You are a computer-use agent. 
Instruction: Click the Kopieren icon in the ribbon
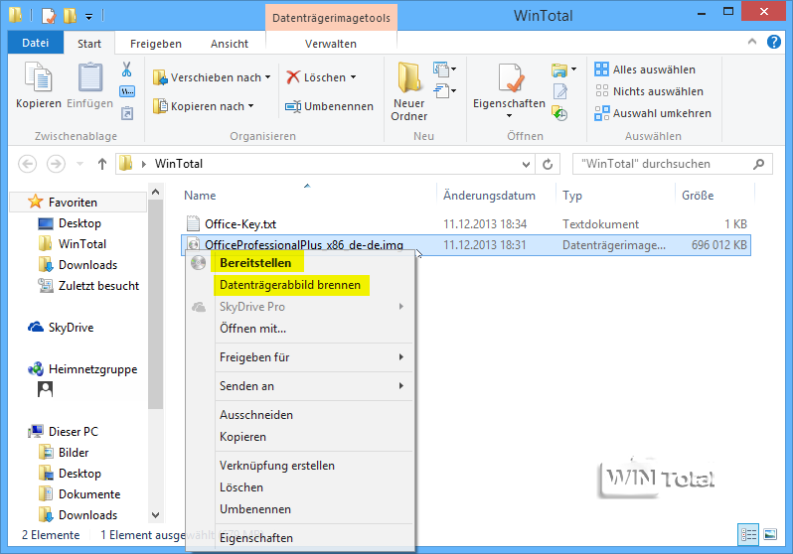pyautogui.click(x=39, y=76)
